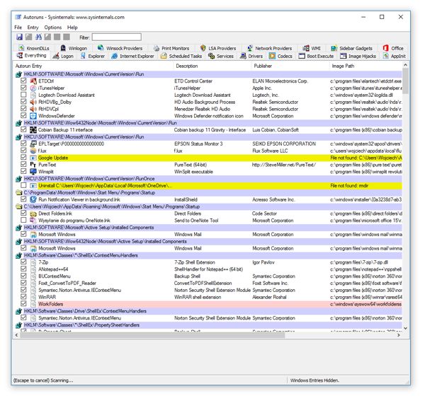Click the Google Update entry icon

[33, 158]
